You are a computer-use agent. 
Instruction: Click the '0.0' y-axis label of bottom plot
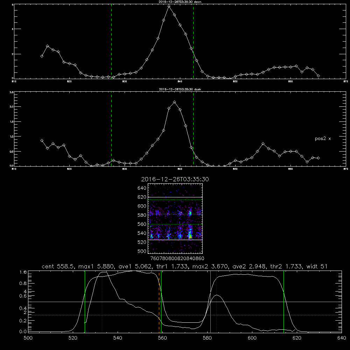click(23, 332)
